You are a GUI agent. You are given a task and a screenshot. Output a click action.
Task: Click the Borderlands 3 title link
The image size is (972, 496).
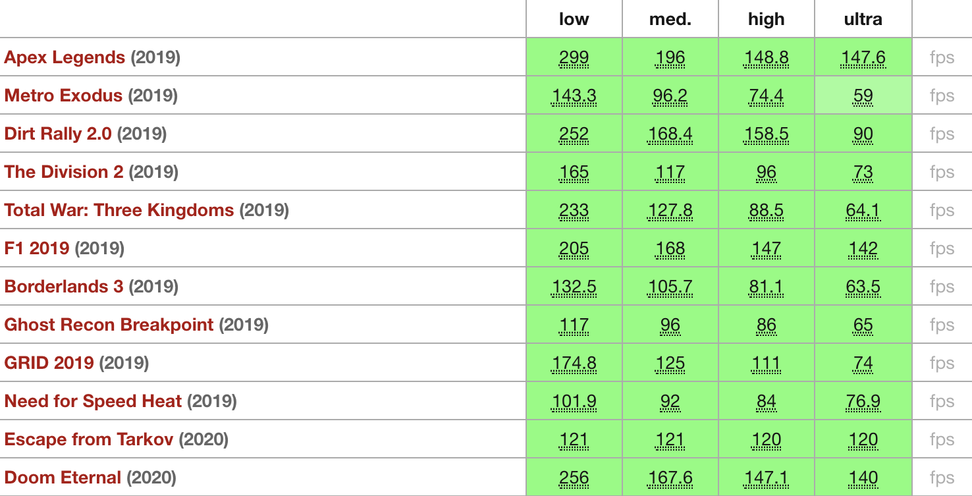click(64, 287)
